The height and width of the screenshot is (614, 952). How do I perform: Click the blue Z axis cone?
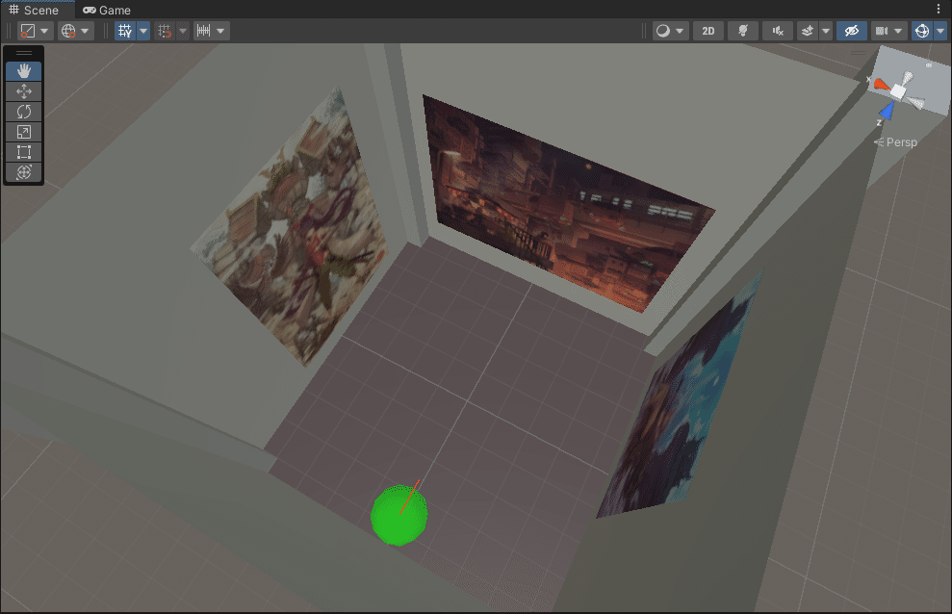[888, 111]
